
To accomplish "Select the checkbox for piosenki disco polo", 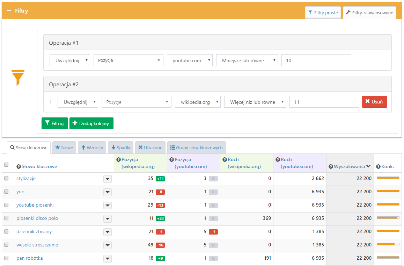I will (x=6, y=218).
